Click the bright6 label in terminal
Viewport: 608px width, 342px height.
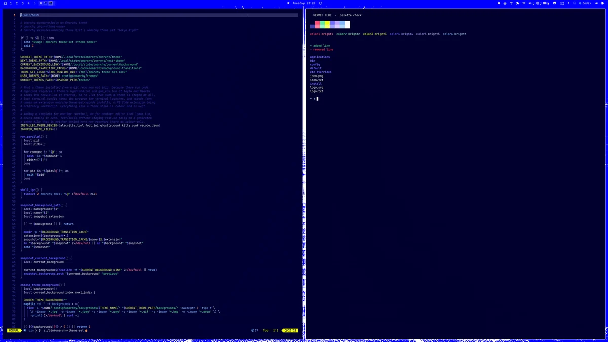pos(460,34)
